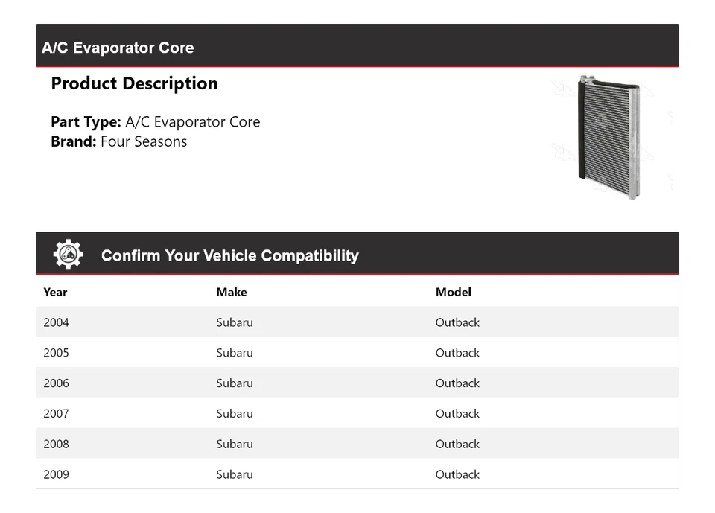This screenshot has height=513, width=715.
Task: Click the Product Description heading
Action: 134,83
